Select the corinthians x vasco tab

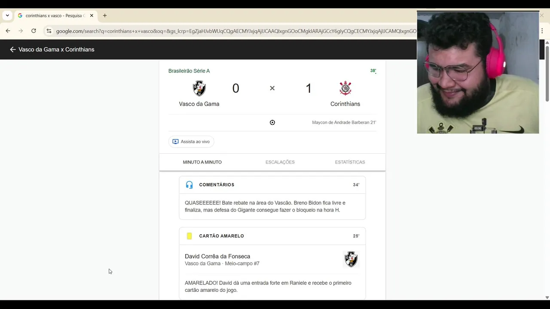(x=55, y=15)
